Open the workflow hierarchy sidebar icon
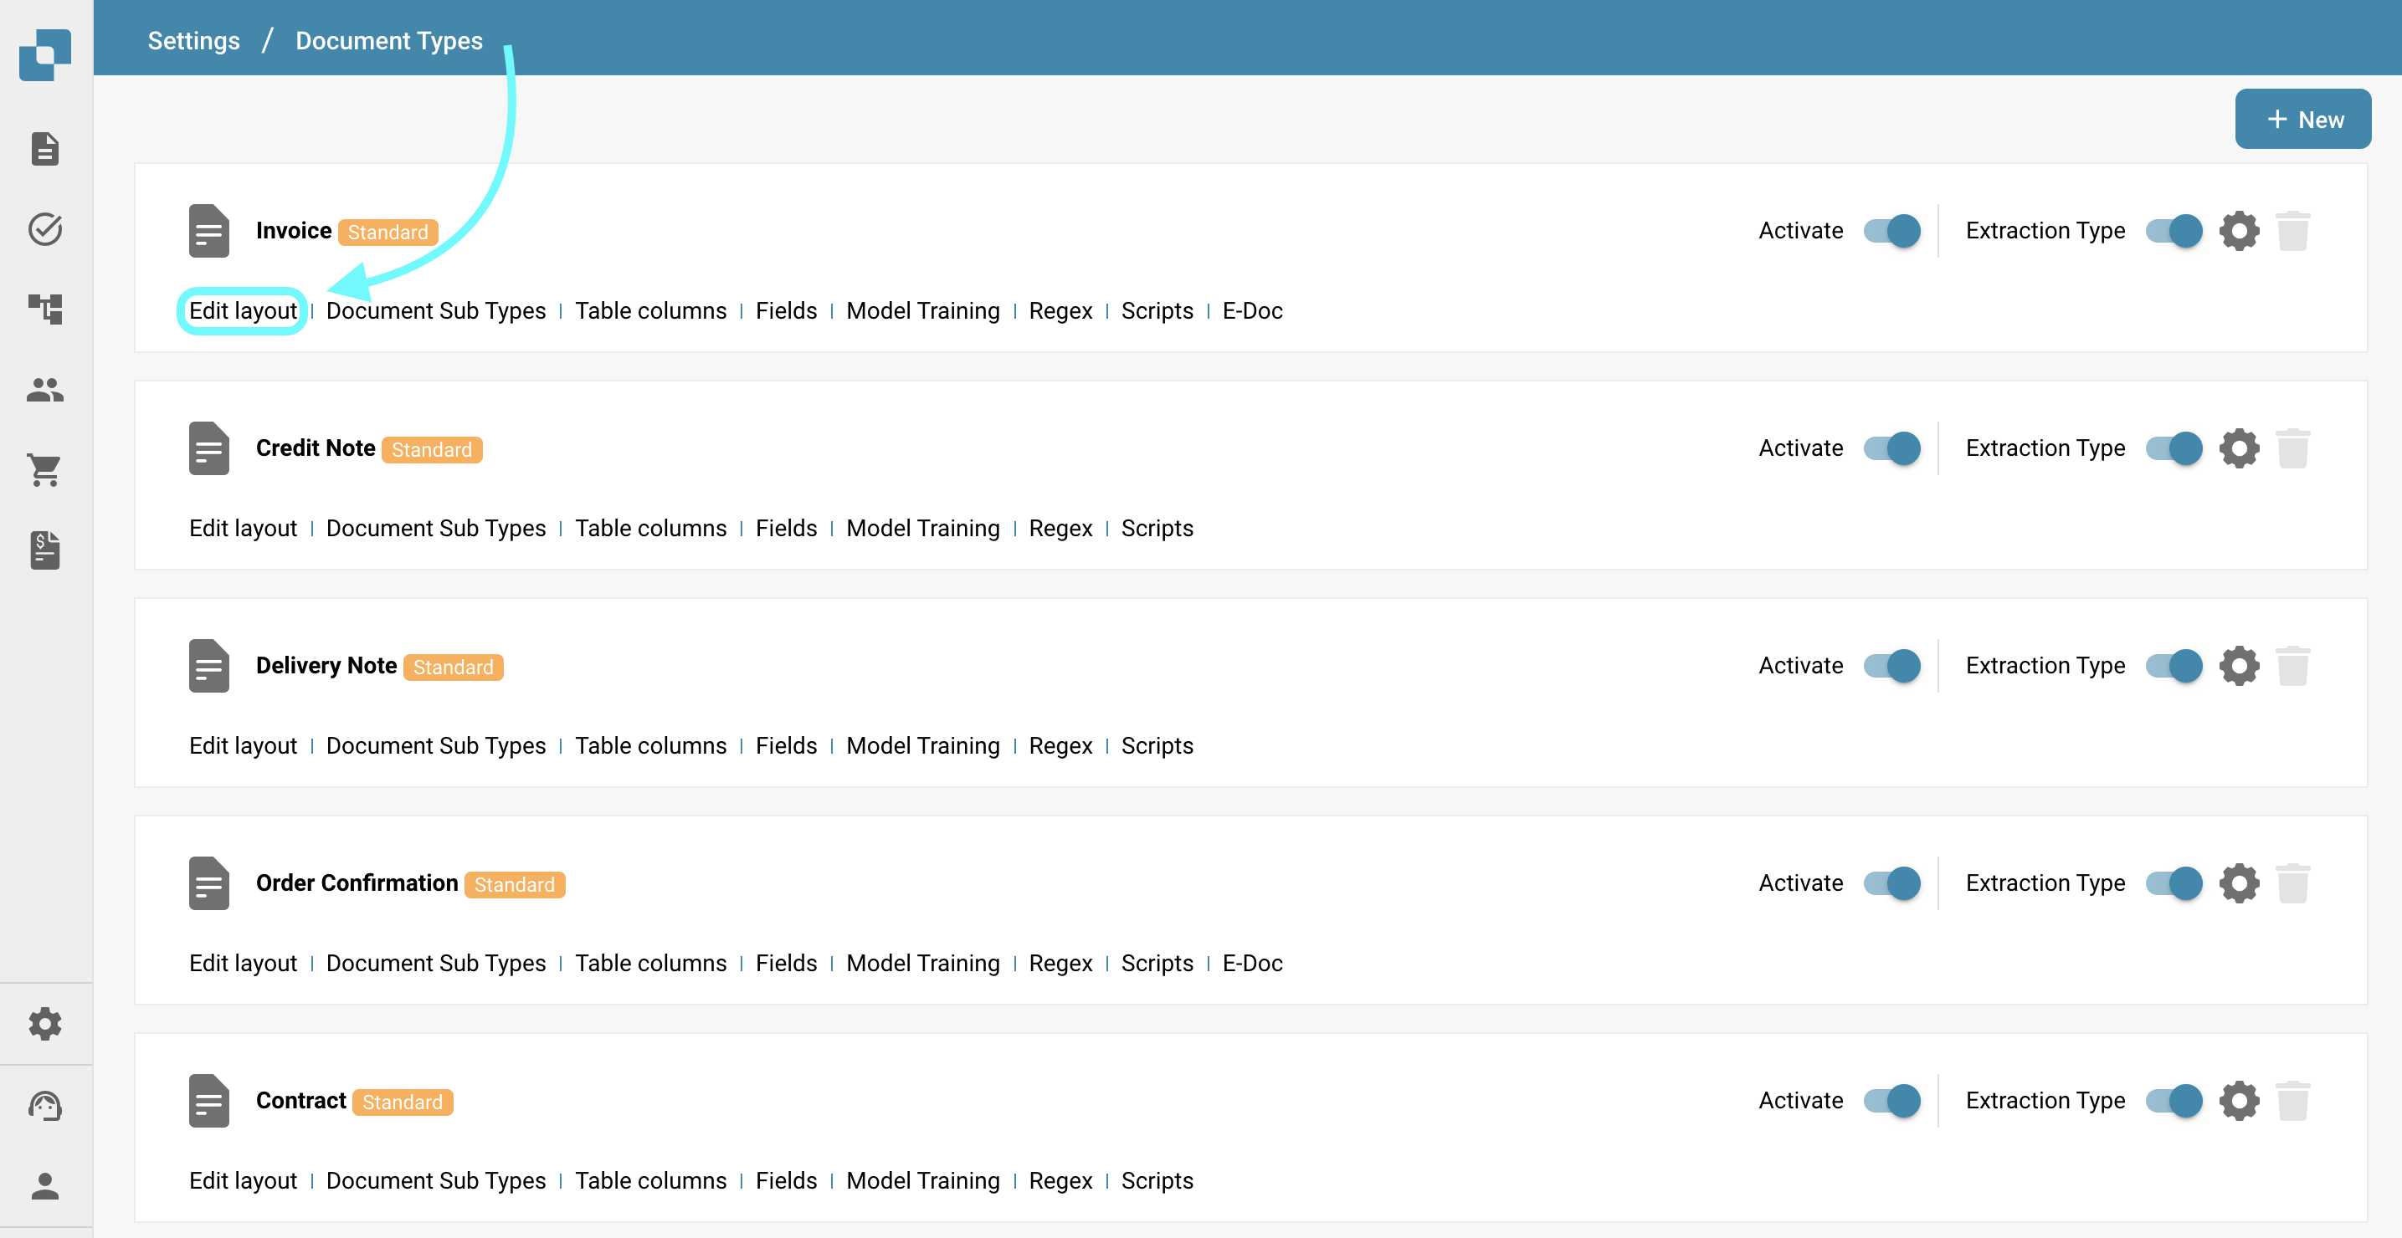The height and width of the screenshot is (1238, 2402). 44,309
